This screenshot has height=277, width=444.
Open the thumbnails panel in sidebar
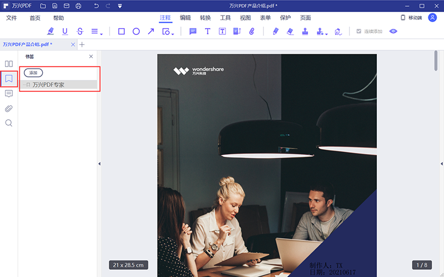pyautogui.click(x=9, y=64)
